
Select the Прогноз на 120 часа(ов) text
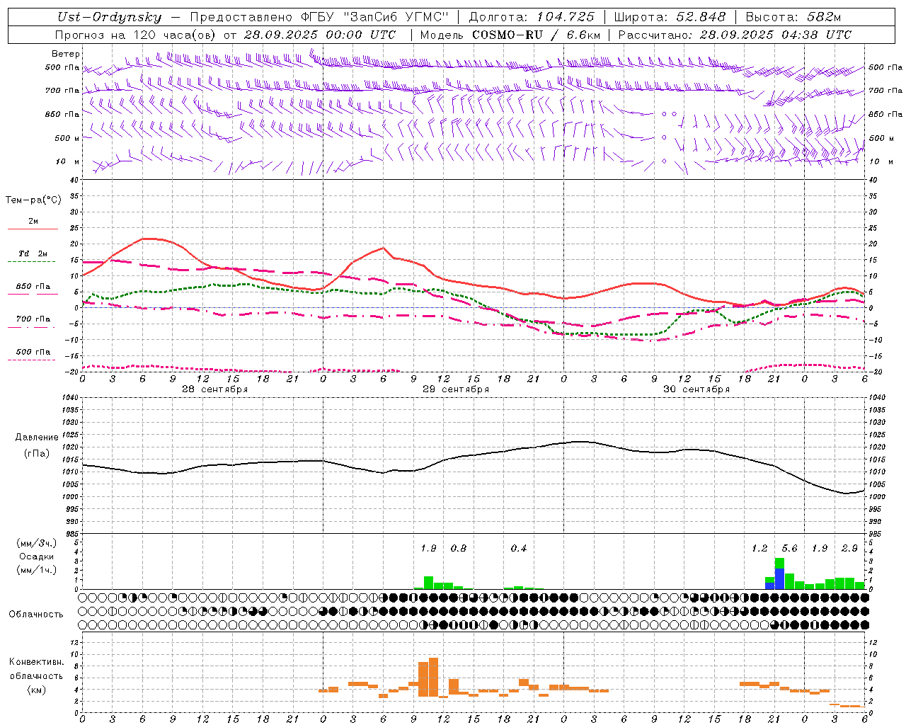[137, 35]
